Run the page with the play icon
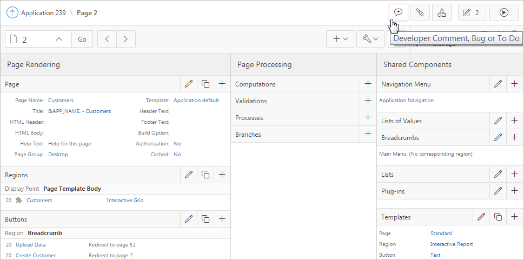Screen dimensions: 524x260 [503, 12]
